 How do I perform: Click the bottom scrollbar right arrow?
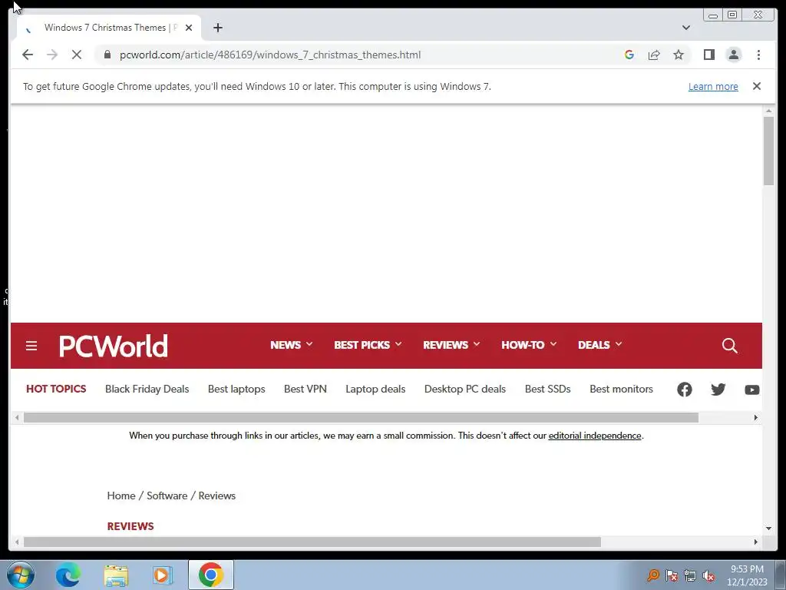(x=756, y=542)
